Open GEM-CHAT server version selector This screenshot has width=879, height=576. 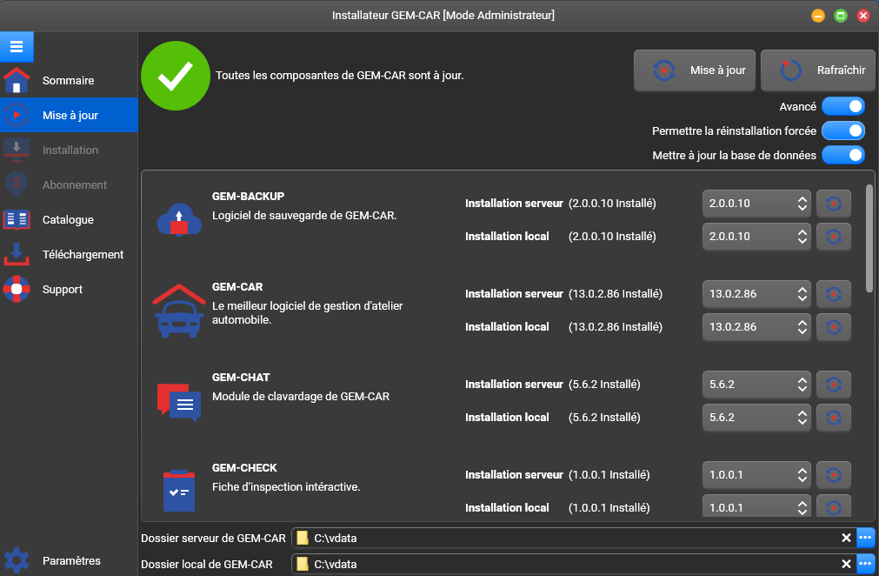756,385
